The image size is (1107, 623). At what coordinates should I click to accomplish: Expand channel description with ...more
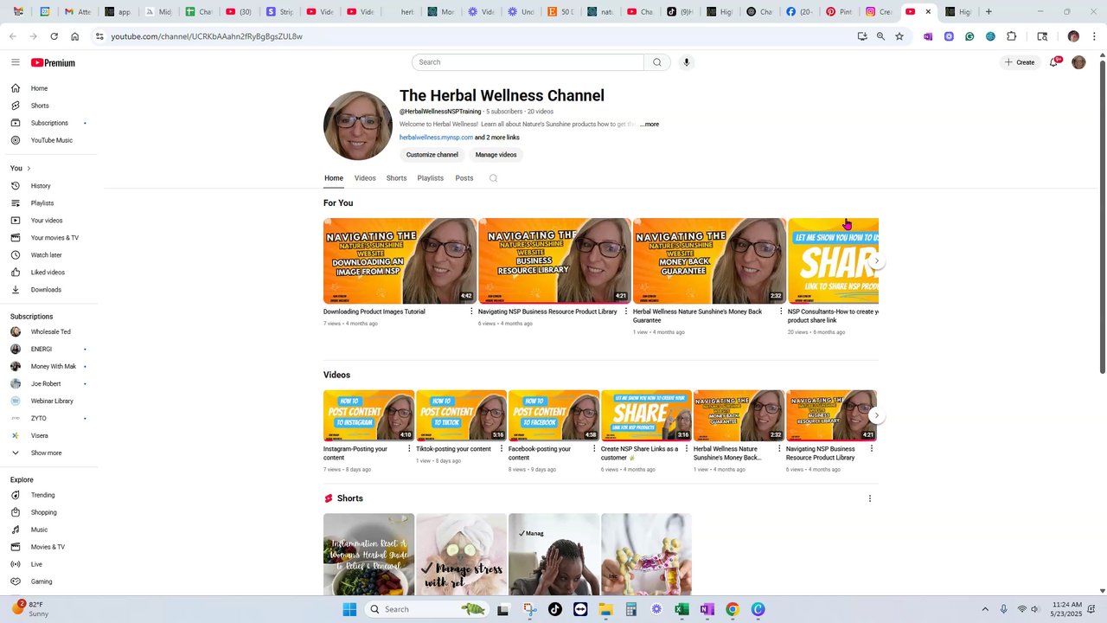(x=649, y=125)
